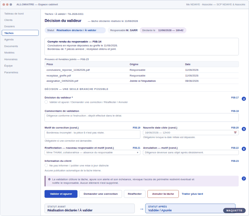249x216 pixels.
Task: Click Valider et apurer button
Action: (61, 194)
